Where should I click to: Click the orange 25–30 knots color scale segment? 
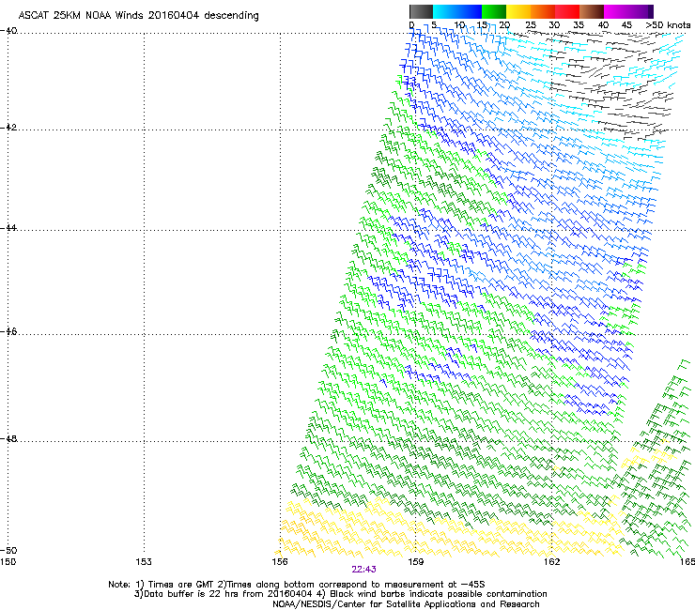pos(543,11)
